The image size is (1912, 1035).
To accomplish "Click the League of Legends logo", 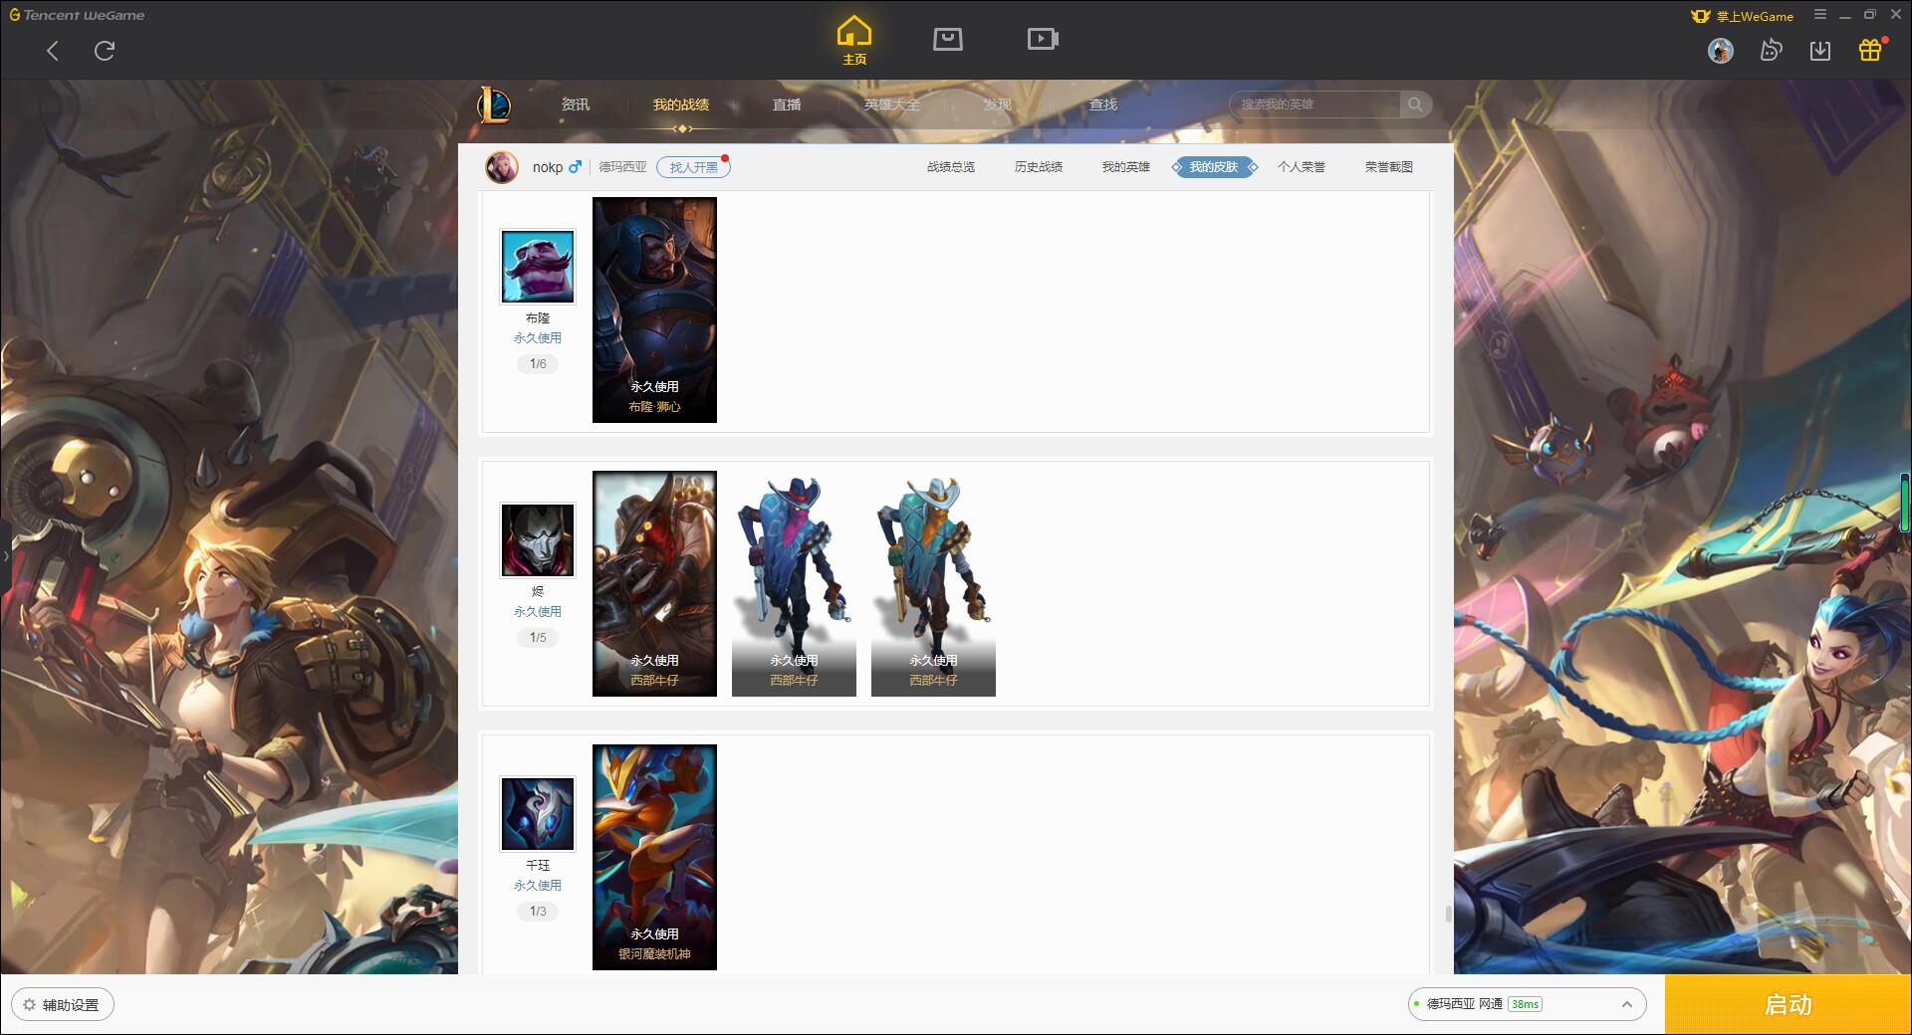I will pyautogui.click(x=494, y=104).
